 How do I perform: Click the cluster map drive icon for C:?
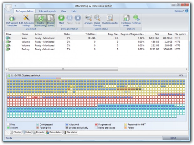pyautogui.click(x=9, y=75)
